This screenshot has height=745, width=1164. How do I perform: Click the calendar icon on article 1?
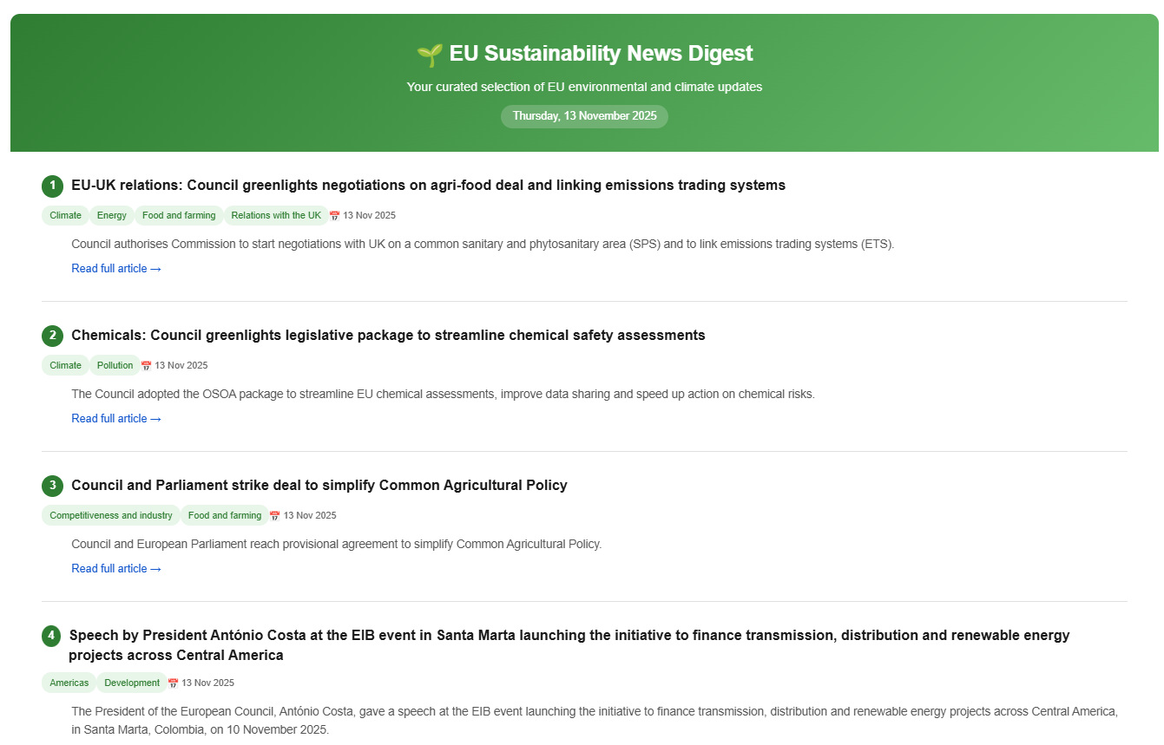[x=334, y=216]
